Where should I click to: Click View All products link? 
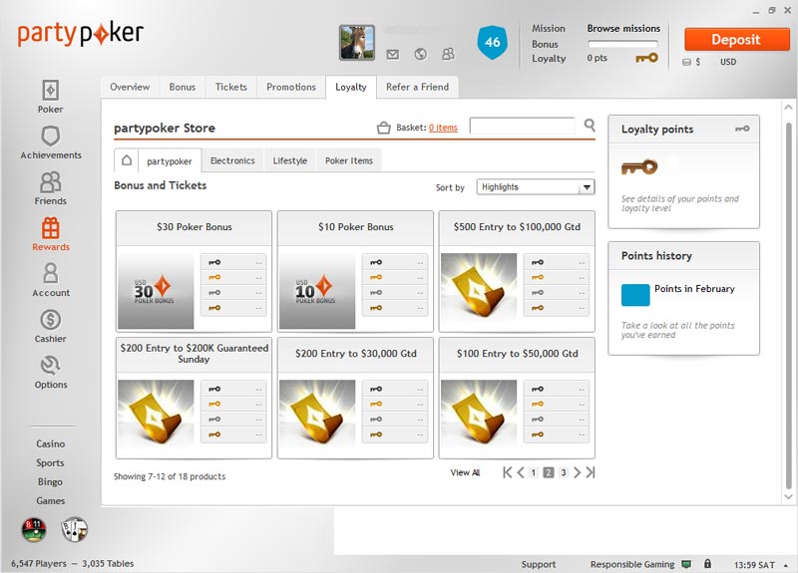point(465,472)
